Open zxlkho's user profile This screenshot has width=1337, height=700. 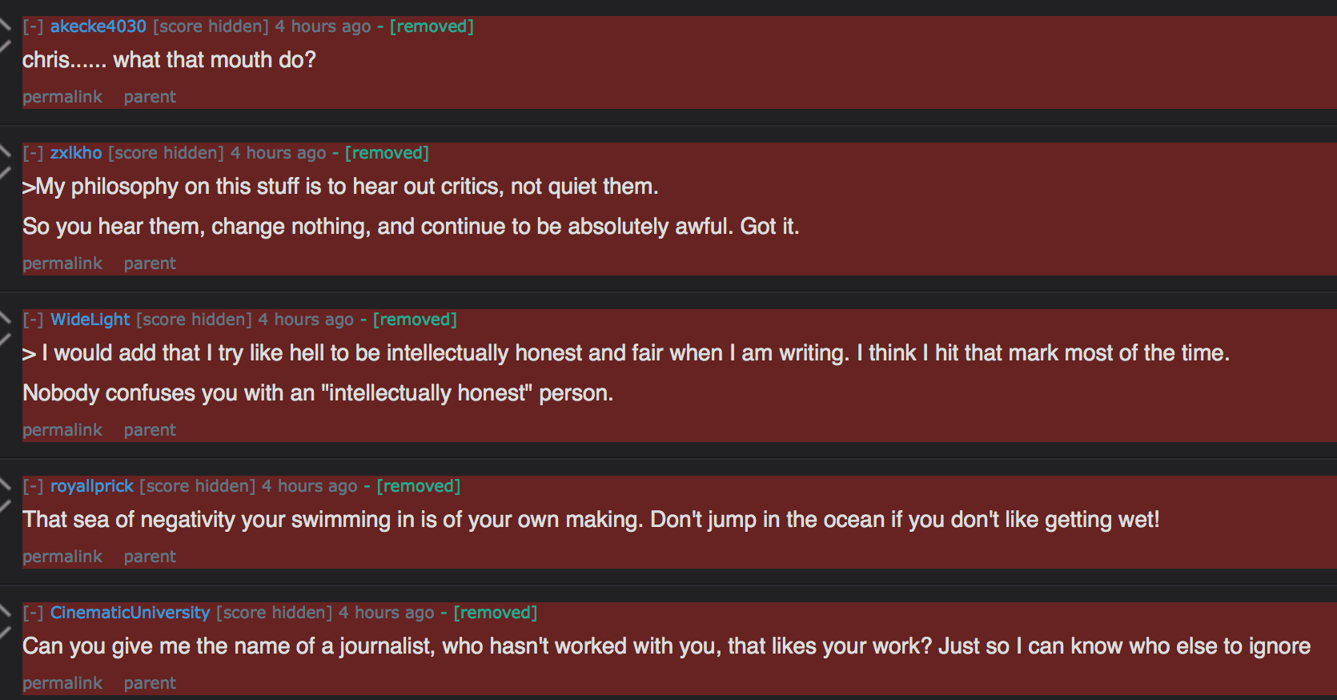click(x=76, y=153)
